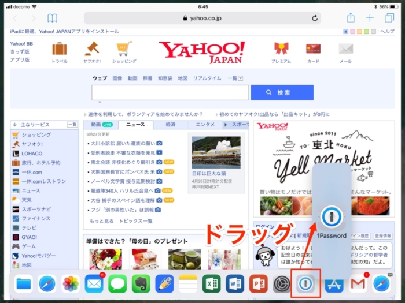Open the ノーベル文学賞 news headline
405x303 pixels.
[123, 181]
